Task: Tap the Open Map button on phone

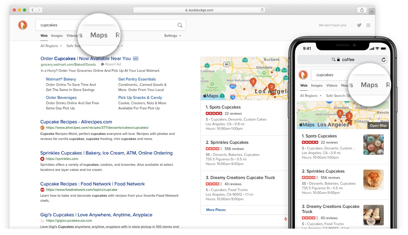Action: (378, 126)
